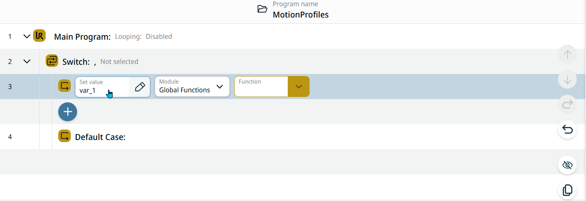The height and width of the screenshot is (201, 586).
Task: Click the undo arrow button
Action: 567,130
